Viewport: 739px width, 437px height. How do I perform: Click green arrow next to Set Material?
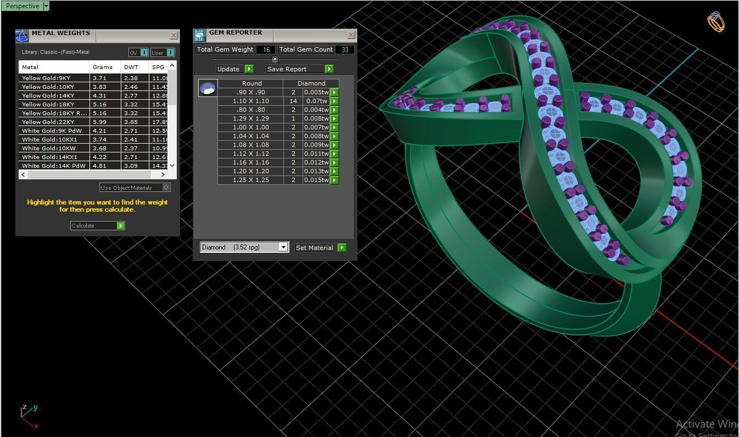click(341, 248)
